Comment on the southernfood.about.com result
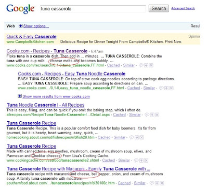Viewport: 208px width, 187px height. point(152,183)
